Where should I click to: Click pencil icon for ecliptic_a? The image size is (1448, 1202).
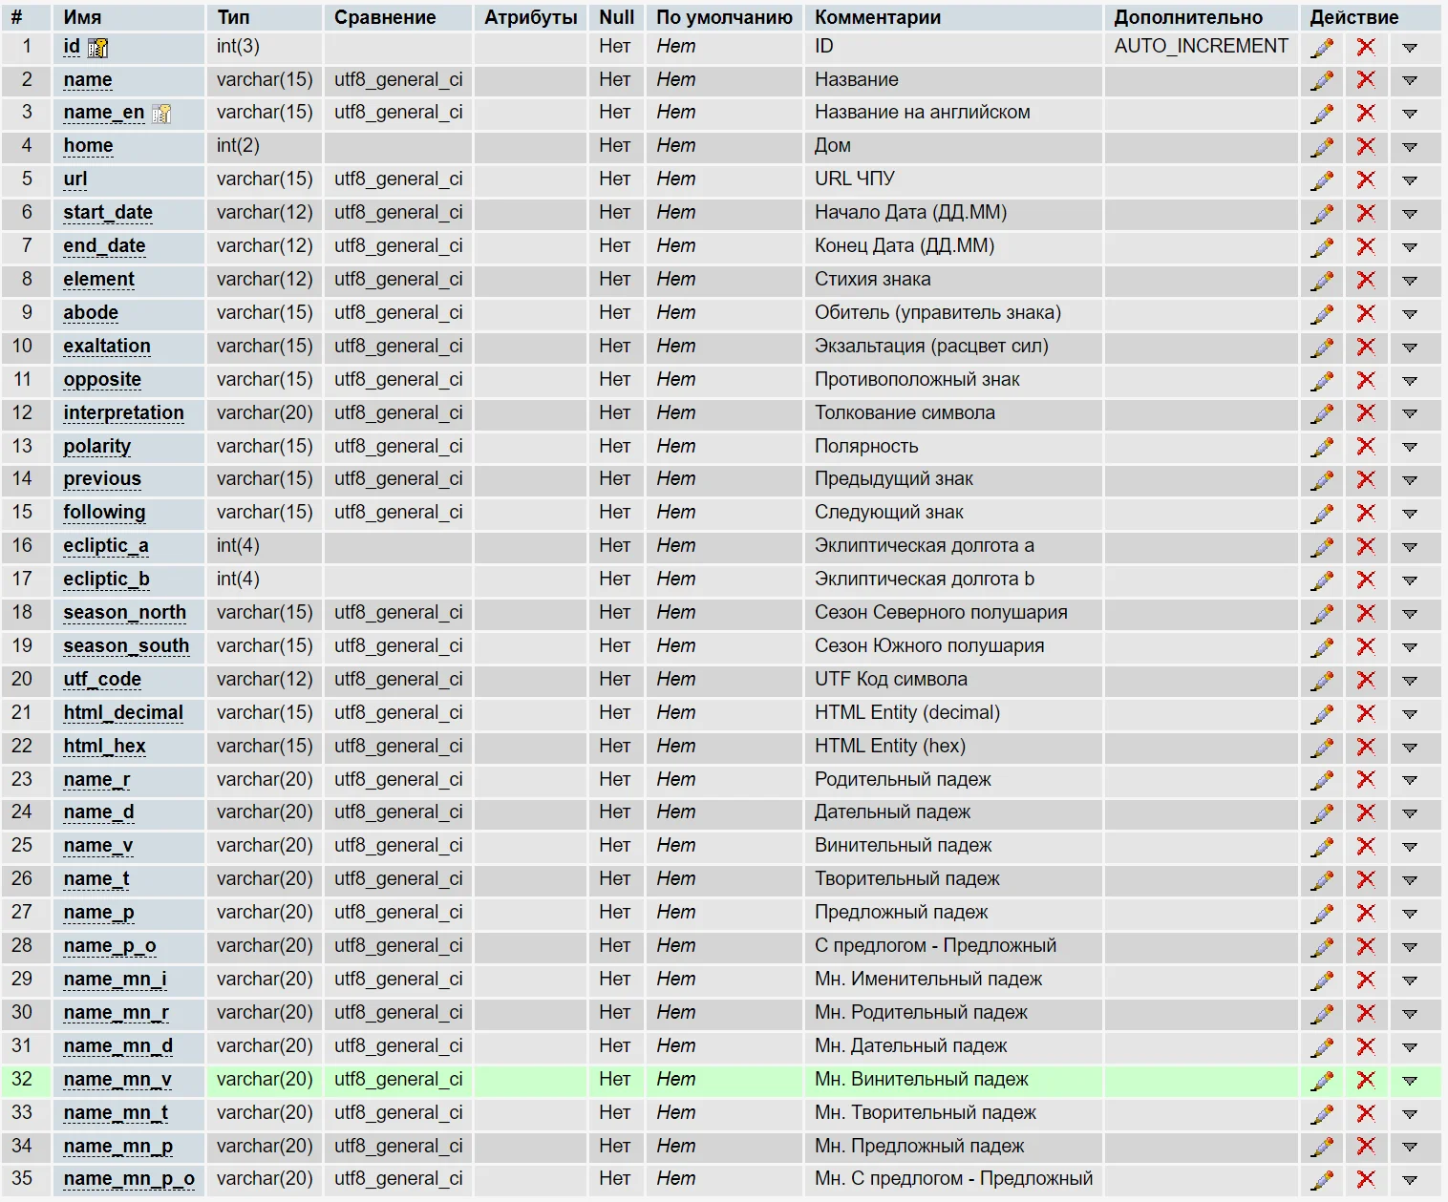coord(1322,546)
